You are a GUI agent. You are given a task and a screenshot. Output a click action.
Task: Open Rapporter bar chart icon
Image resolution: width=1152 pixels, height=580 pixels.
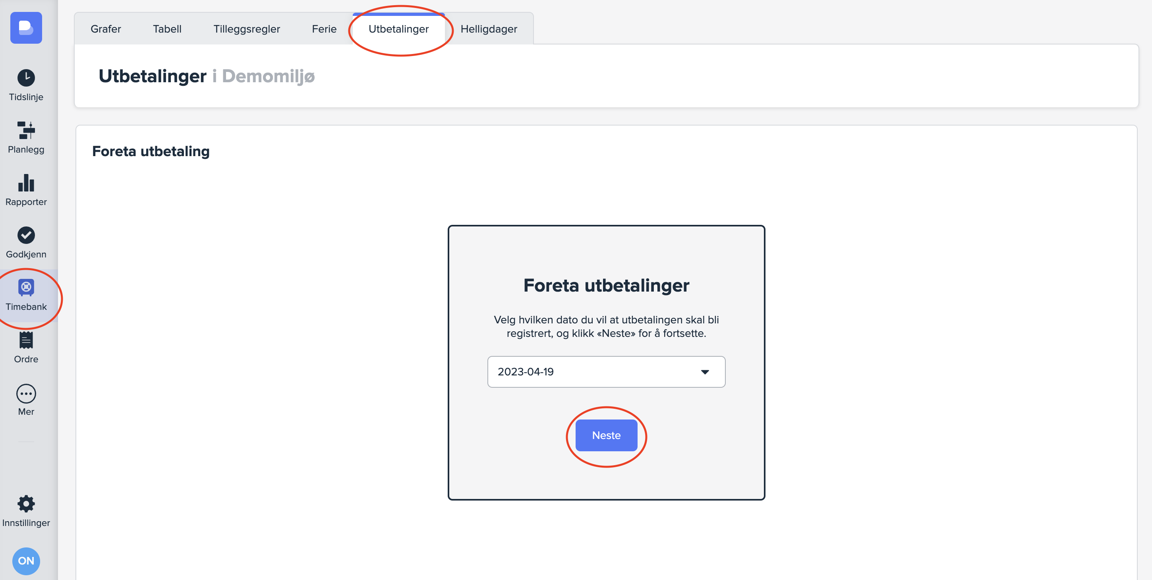26,183
